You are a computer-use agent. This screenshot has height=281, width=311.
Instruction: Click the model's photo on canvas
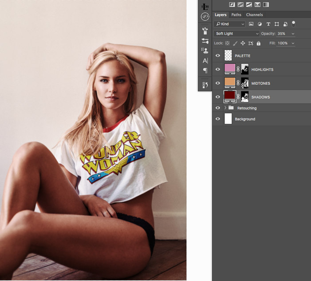click(x=93, y=140)
